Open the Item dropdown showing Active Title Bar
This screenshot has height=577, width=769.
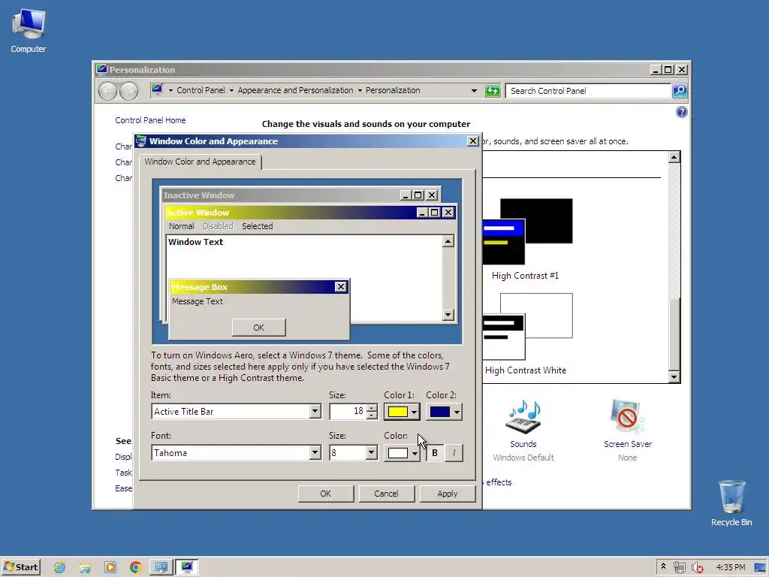(x=315, y=411)
